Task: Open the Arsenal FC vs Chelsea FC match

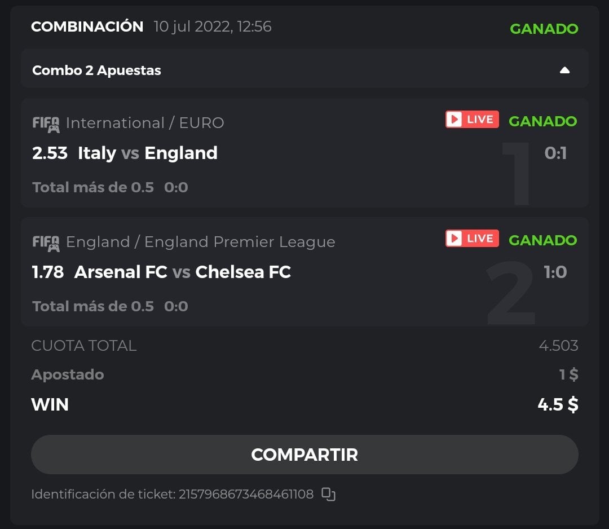Action: (182, 272)
